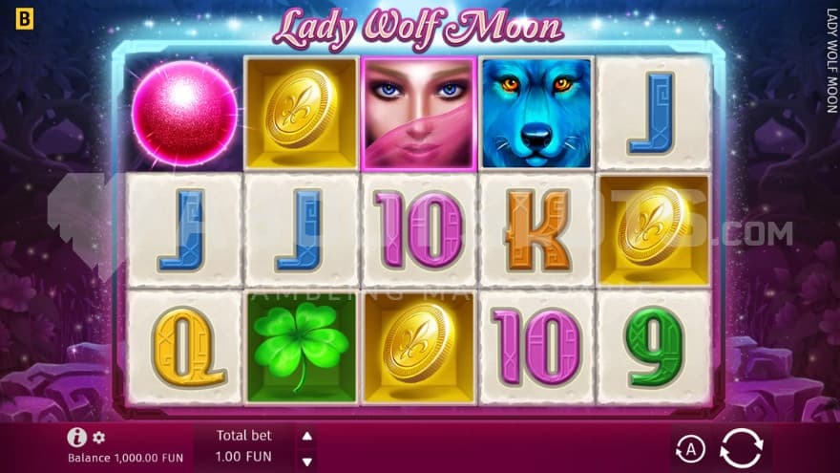Click the Lady Wolf Moon title logo

pos(418,29)
